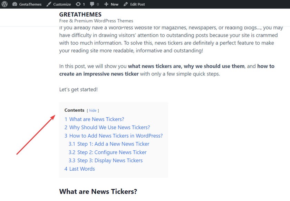Hide the table of contents
The image size is (290, 201).
click(x=93, y=111)
